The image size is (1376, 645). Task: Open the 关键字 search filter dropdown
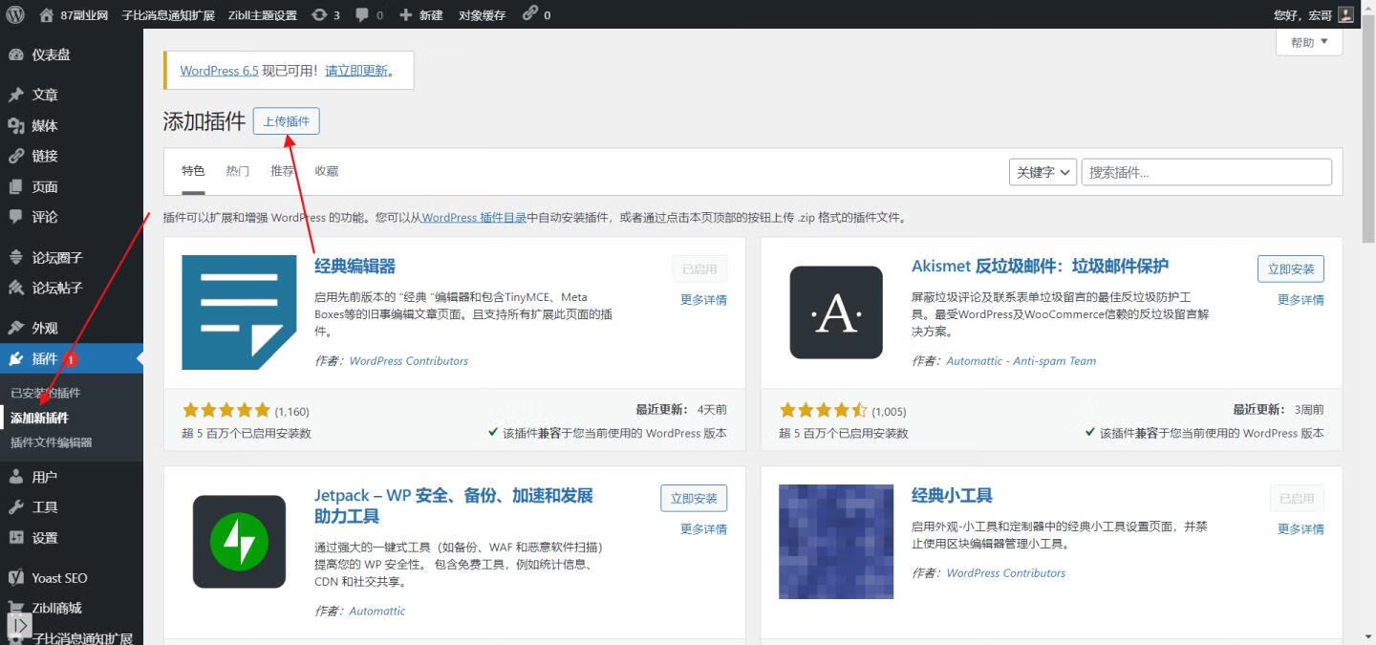(x=1042, y=172)
